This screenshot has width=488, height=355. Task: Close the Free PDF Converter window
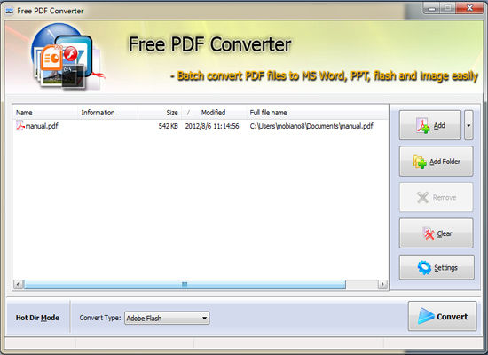coord(469,8)
